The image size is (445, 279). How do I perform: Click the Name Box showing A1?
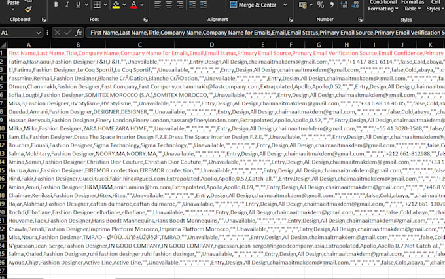pos(18,33)
